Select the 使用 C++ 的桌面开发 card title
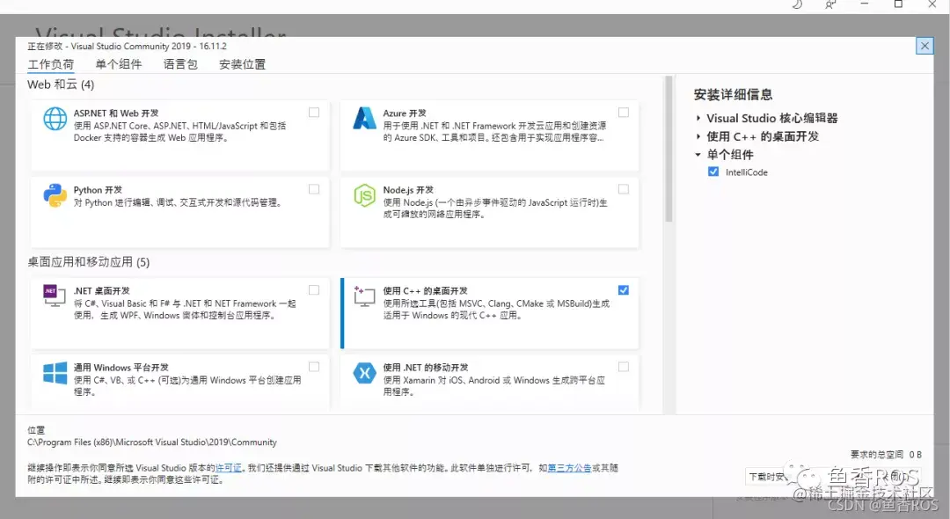The width and height of the screenshot is (950, 519). click(x=426, y=290)
